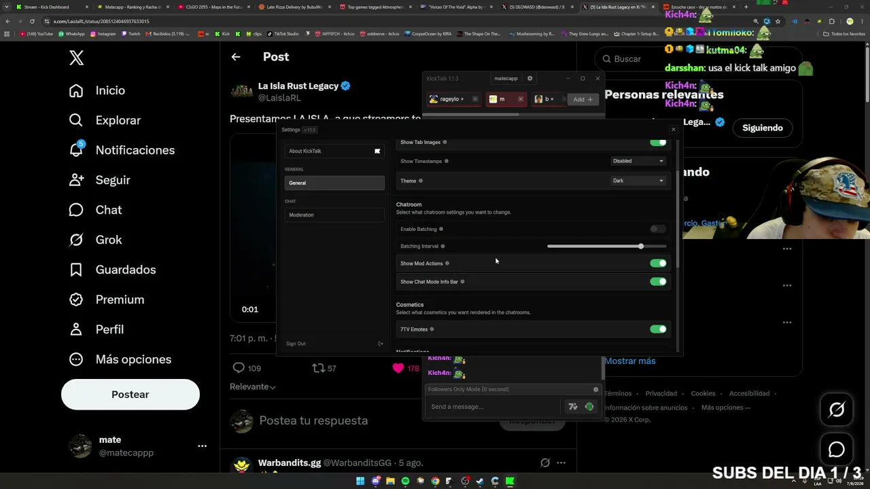Open KickTalk settings gear icon
The height and width of the screenshot is (489, 870).
tap(530, 78)
